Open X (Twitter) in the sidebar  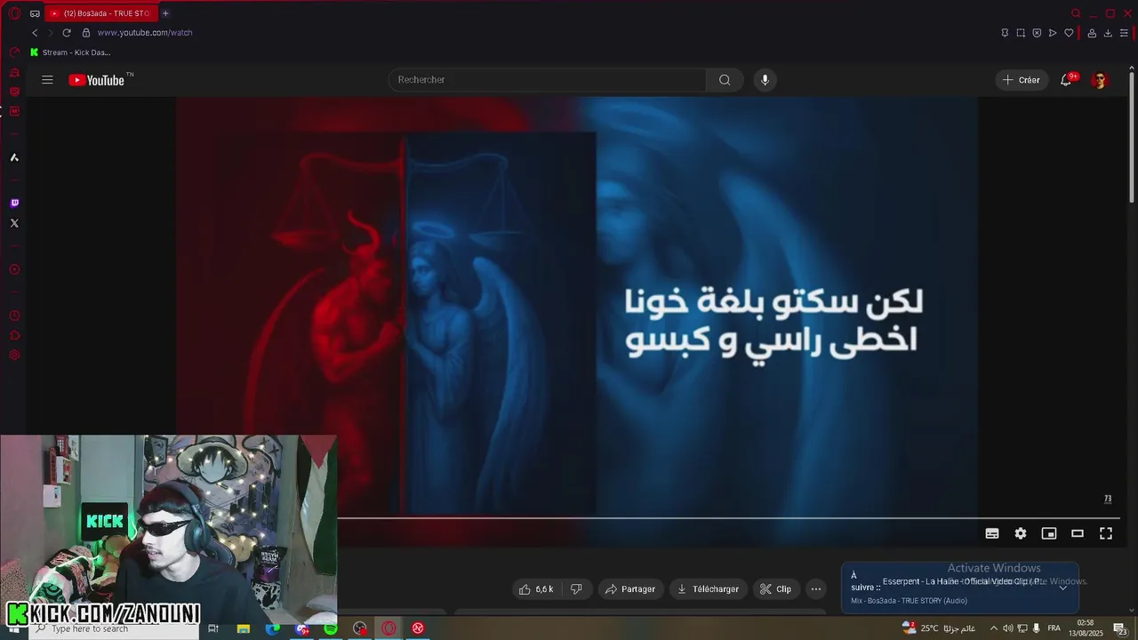[14, 223]
